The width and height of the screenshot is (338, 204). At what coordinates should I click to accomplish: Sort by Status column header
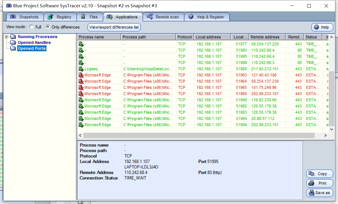point(313,37)
